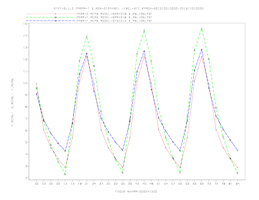Click the x-axis hour label 84

237,184
